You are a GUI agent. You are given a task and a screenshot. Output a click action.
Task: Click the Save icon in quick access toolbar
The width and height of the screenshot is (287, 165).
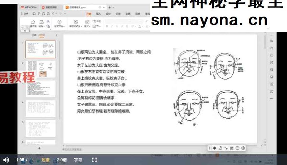tap(34, 14)
